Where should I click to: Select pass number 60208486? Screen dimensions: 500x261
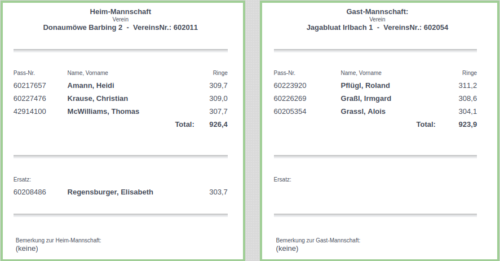pyautogui.click(x=30, y=192)
